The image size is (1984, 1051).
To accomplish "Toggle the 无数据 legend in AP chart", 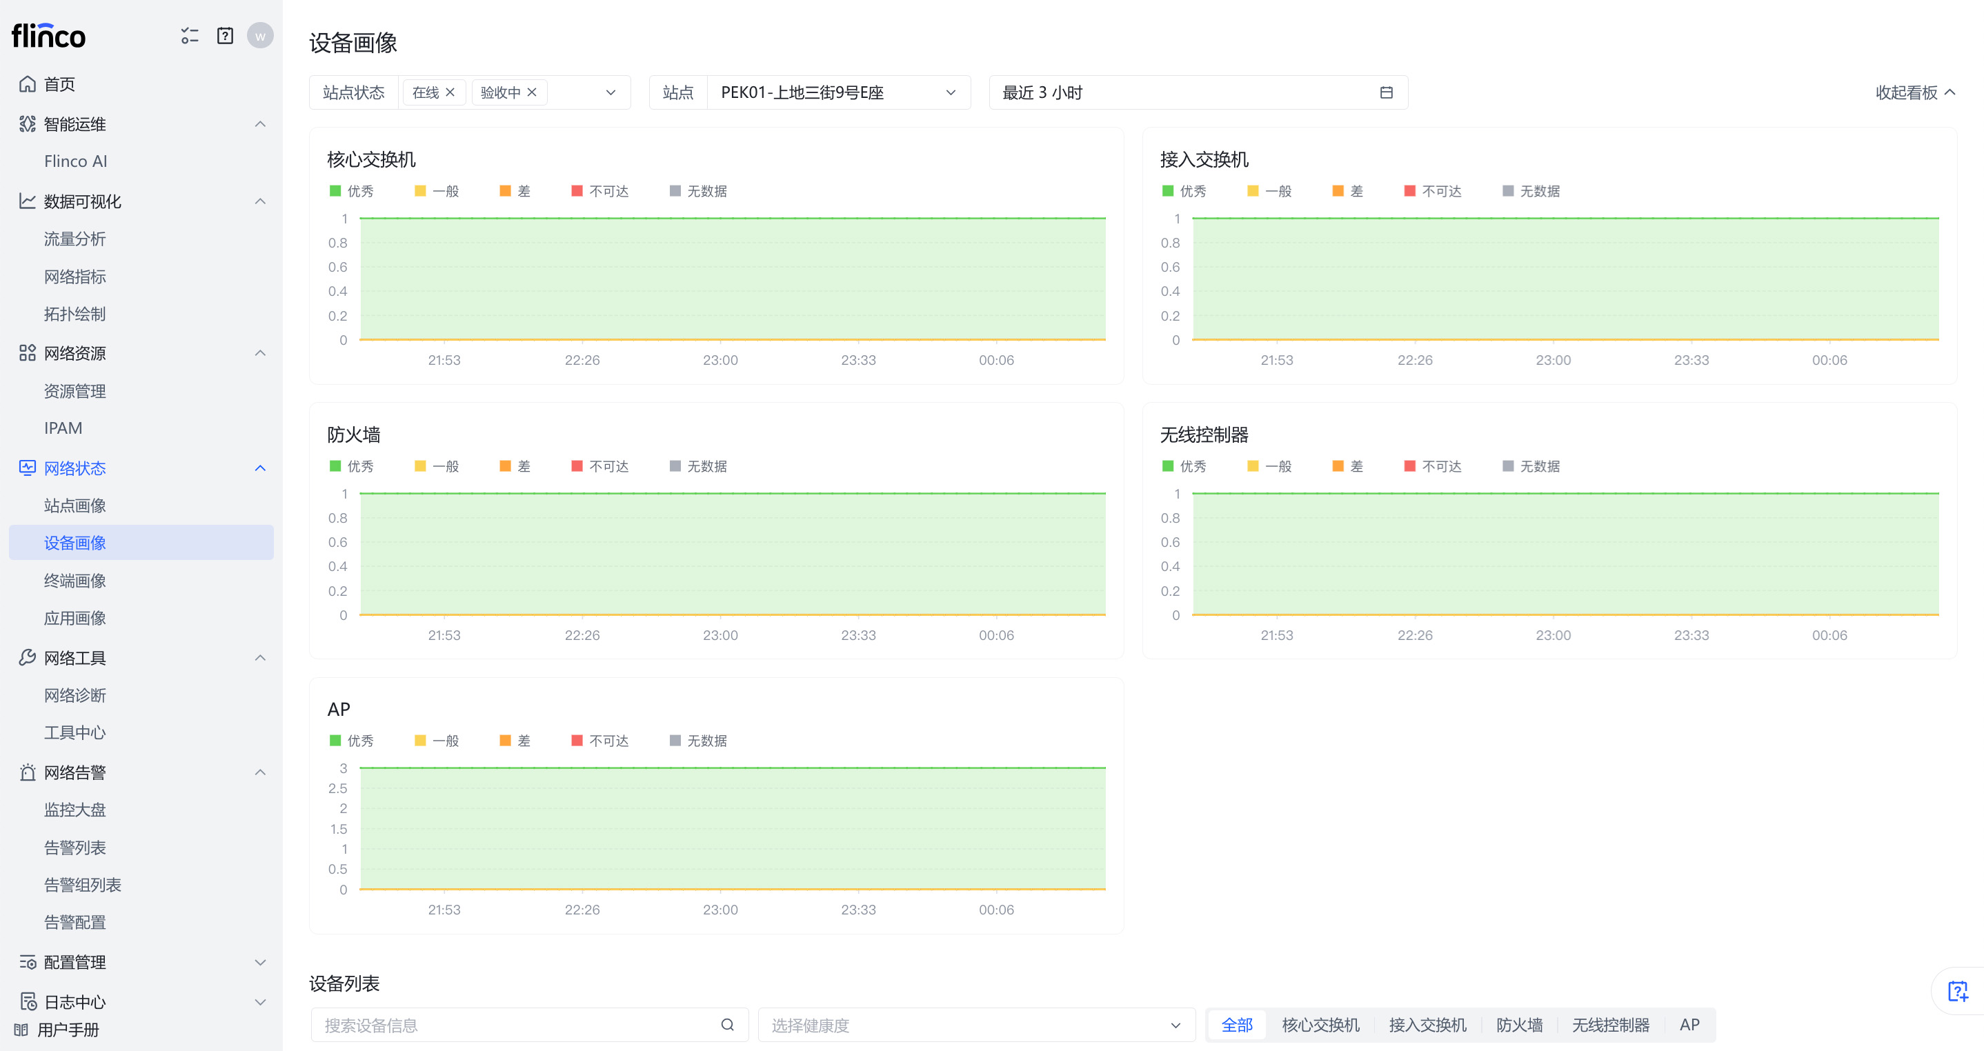I will coord(698,740).
